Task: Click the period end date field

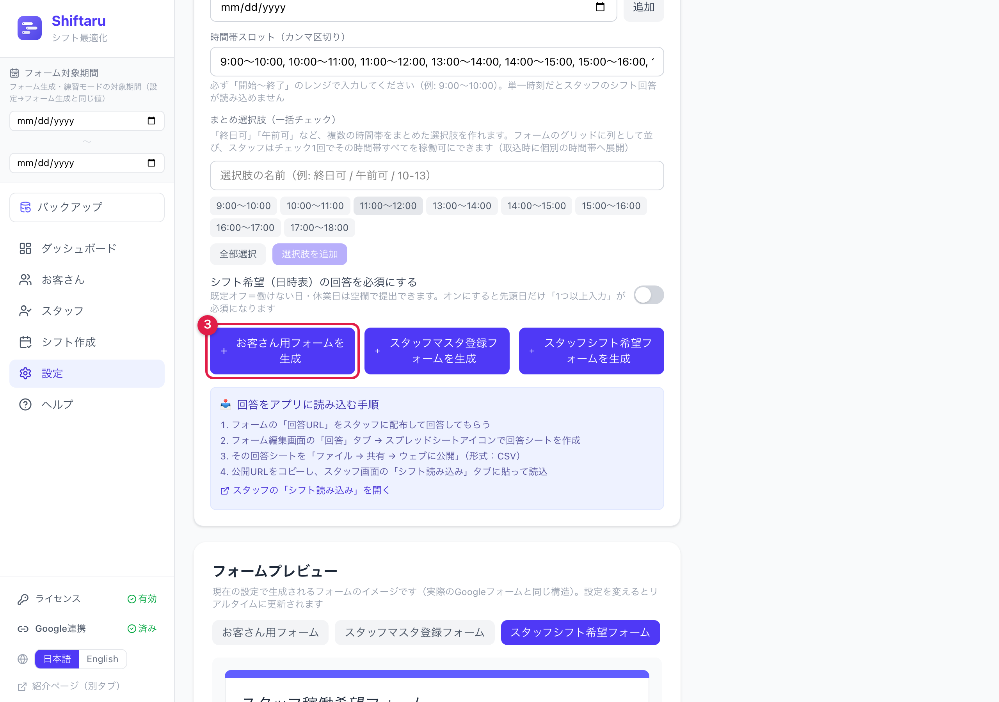Action: (x=87, y=163)
